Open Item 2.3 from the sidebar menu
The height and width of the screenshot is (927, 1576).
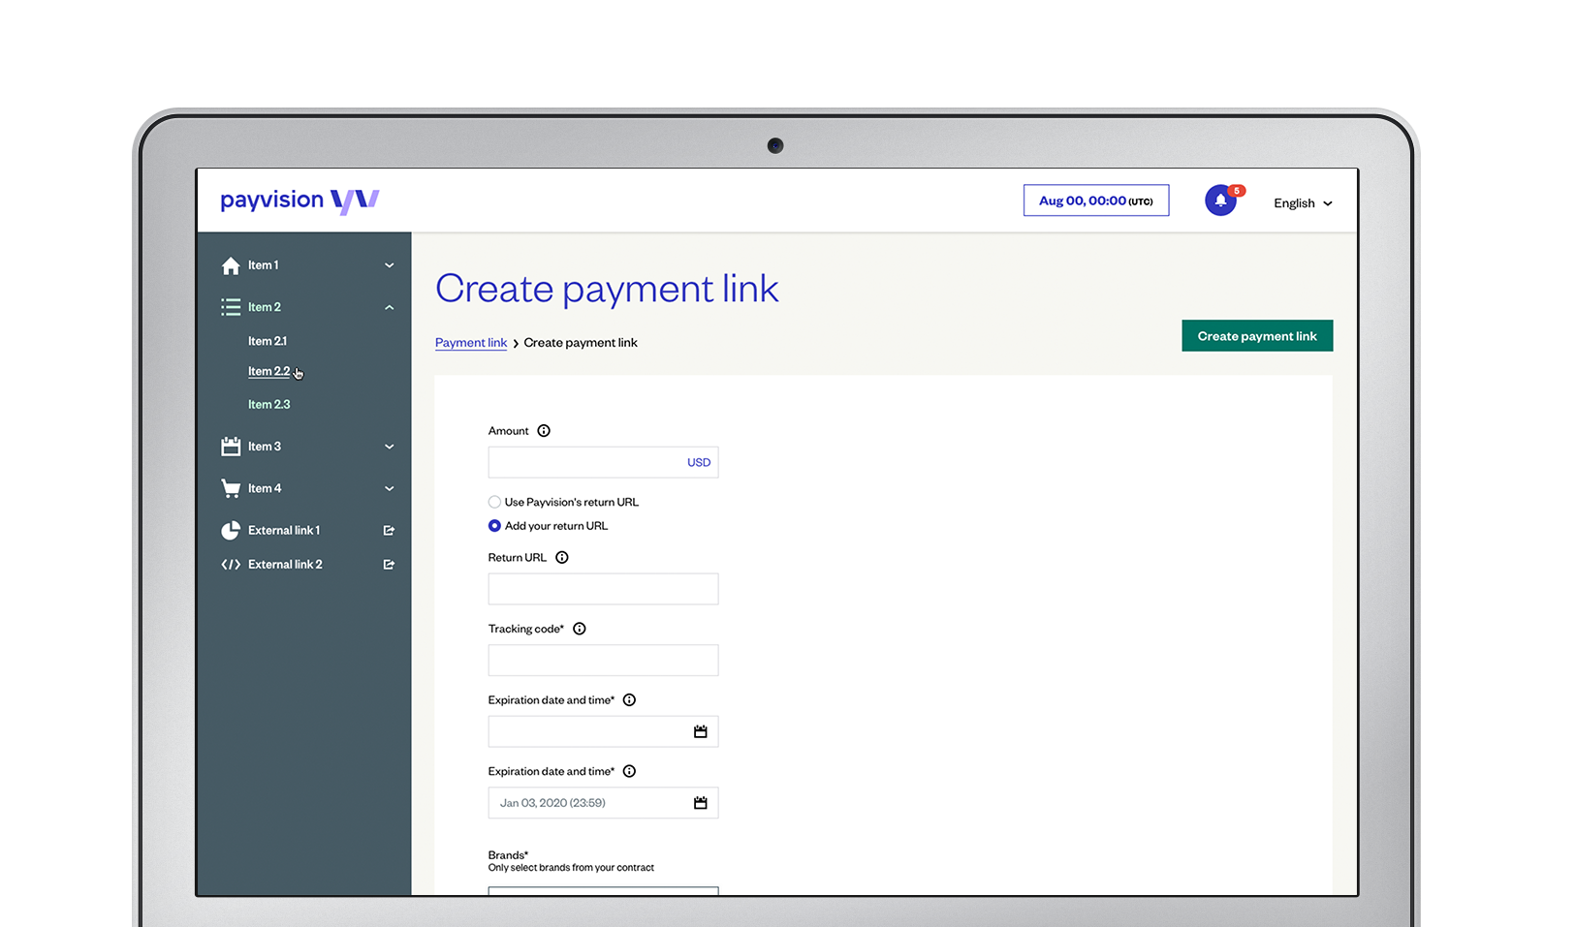click(268, 404)
